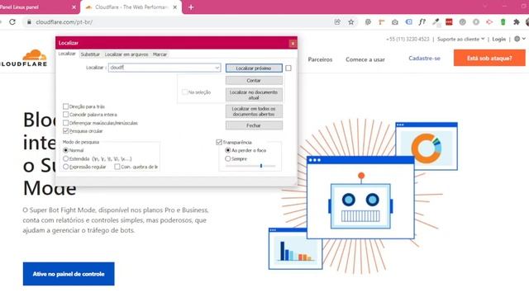Open the puzzle-piece extensions menu
529x297 pixels.
point(516,22)
